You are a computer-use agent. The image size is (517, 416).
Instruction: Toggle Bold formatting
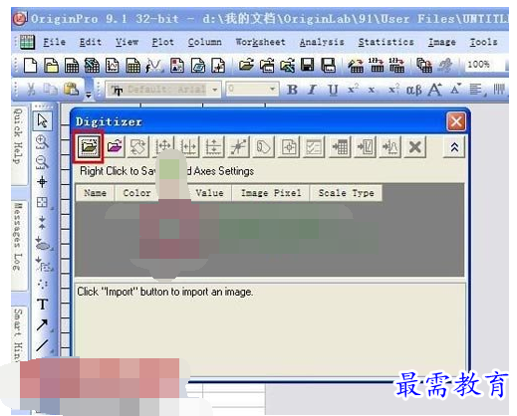point(292,90)
